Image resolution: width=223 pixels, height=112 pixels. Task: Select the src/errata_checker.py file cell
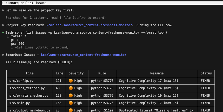point(29,96)
